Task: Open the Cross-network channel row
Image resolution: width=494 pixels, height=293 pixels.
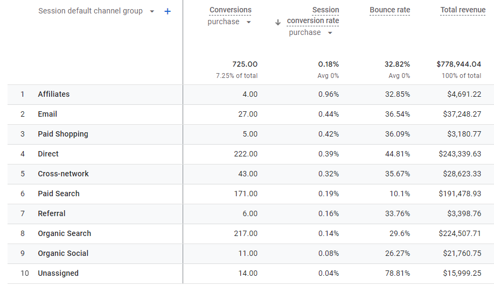Action: click(x=63, y=174)
